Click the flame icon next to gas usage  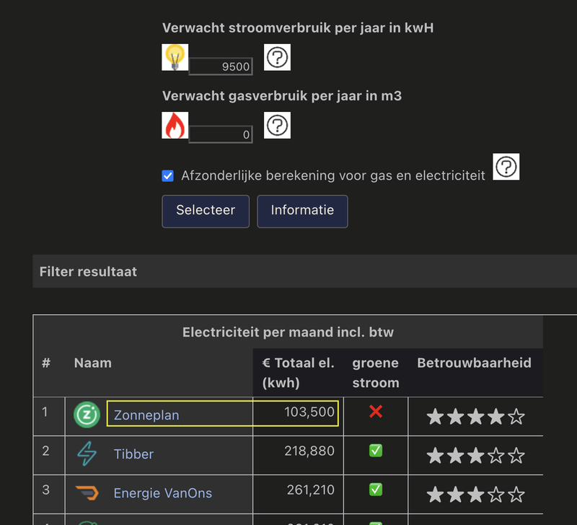point(175,125)
